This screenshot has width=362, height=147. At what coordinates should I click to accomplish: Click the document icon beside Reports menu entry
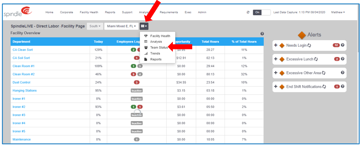[146, 59]
